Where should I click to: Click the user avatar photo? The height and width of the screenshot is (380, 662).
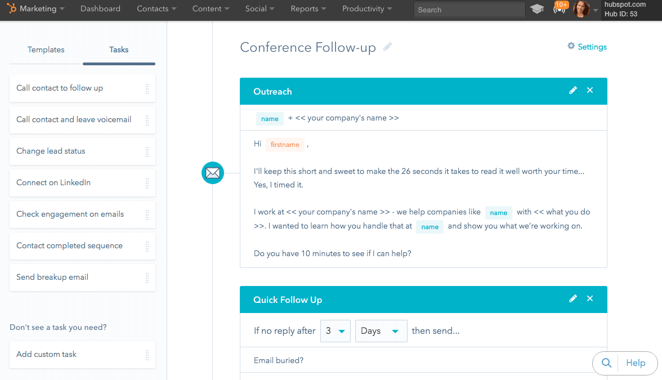(582, 9)
